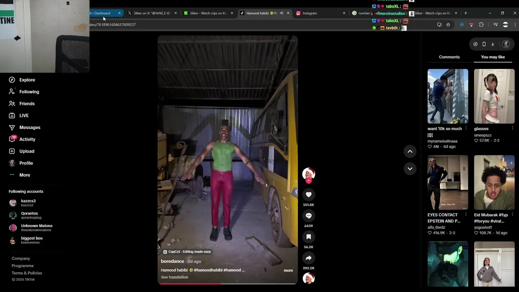Click the download desktop app icon
The image size is (519, 292).
click(493, 44)
